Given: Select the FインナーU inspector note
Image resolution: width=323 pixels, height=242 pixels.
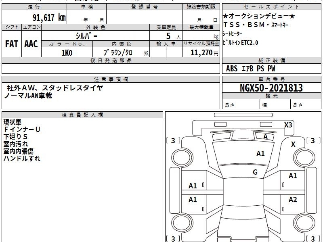Looking at the screenshot, I should tap(22, 129).
